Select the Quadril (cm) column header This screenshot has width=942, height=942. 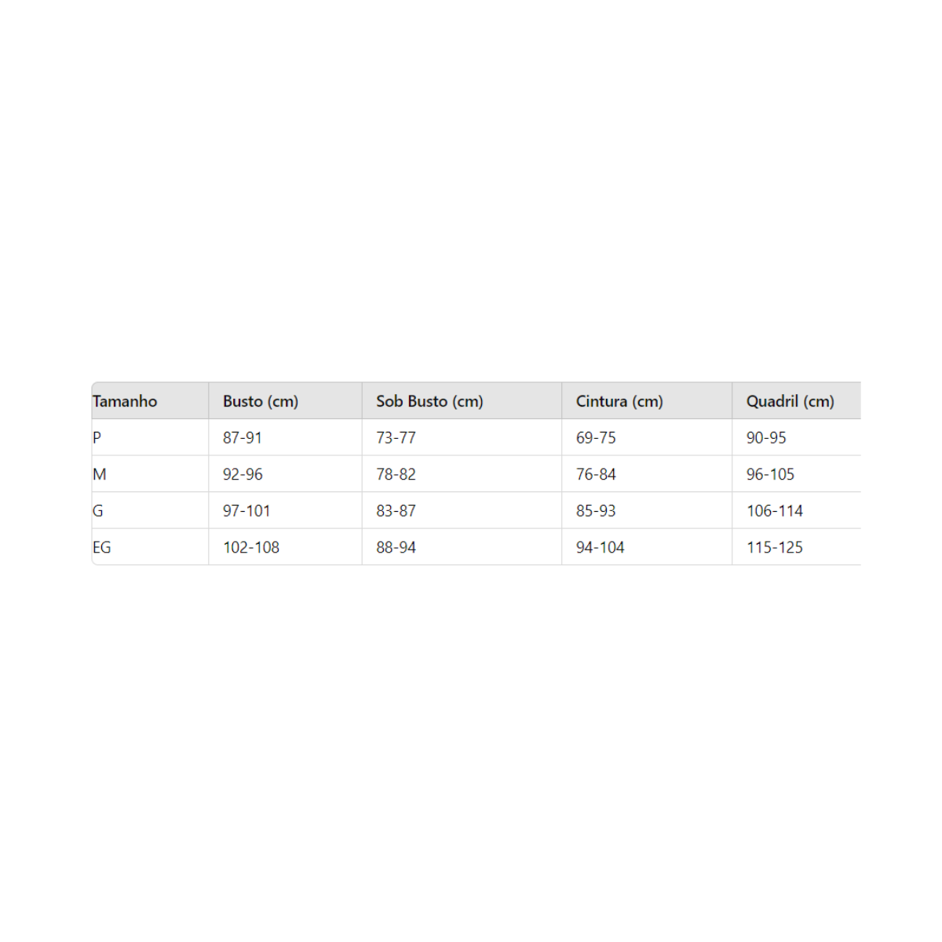(x=790, y=401)
